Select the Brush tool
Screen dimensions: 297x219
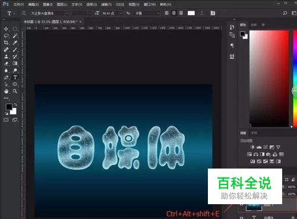[15, 50]
